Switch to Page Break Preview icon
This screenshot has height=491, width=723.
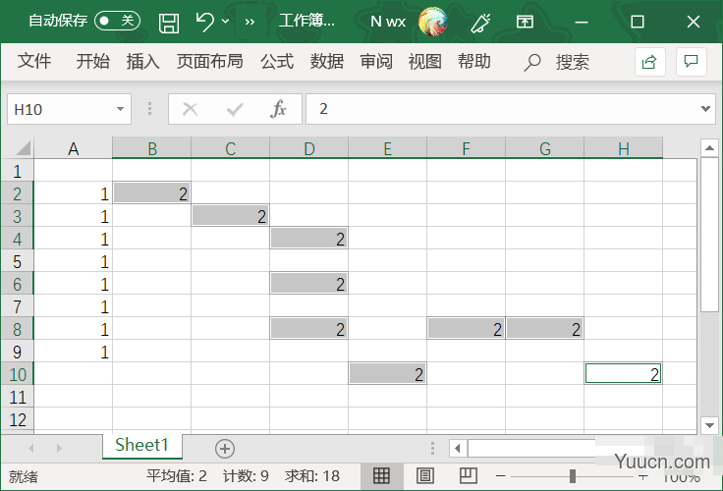coord(469,475)
